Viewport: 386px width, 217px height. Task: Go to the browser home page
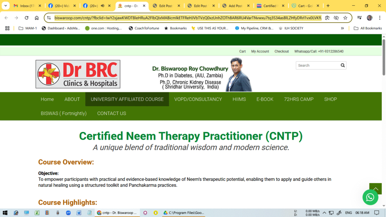37,18
